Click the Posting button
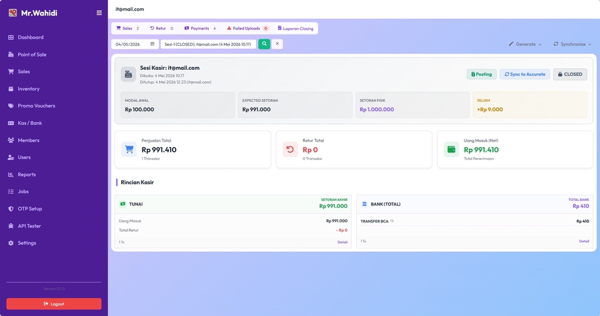 point(481,74)
